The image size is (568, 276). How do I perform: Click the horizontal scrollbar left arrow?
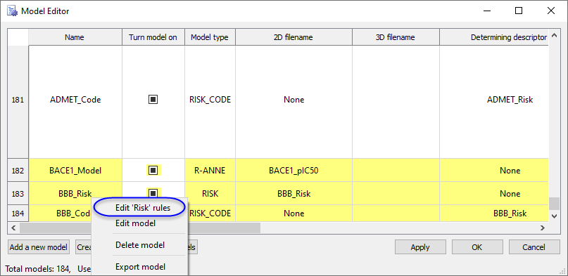[14, 228]
